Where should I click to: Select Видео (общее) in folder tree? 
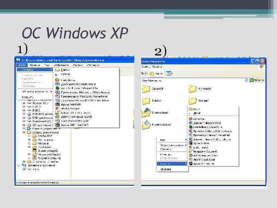click(48, 151)
